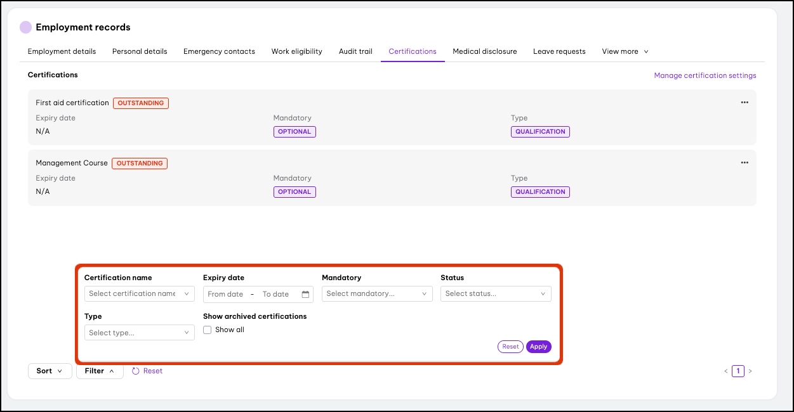Click the From date input field

pyautogui.click(x=226, y=294)
